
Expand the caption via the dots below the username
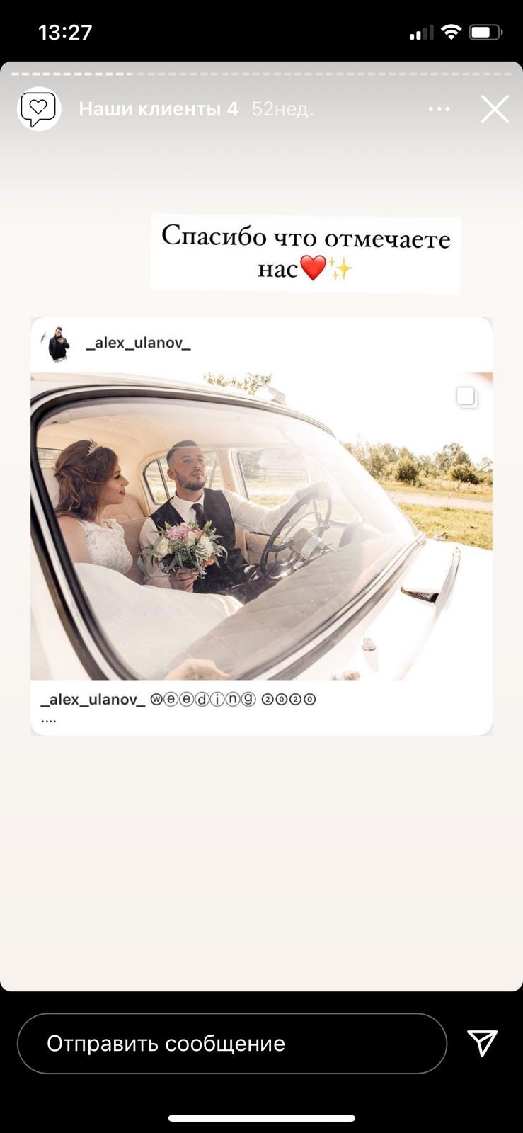49,721
